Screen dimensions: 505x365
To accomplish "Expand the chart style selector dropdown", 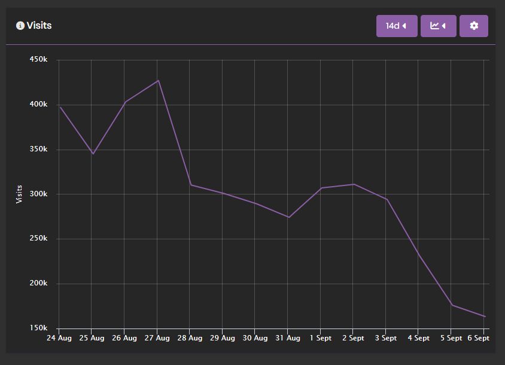I will click(x=439, y=26).
